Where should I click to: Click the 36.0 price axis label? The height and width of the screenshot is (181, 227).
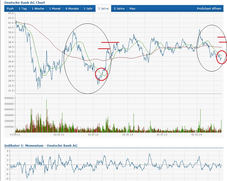click(11, 42)
